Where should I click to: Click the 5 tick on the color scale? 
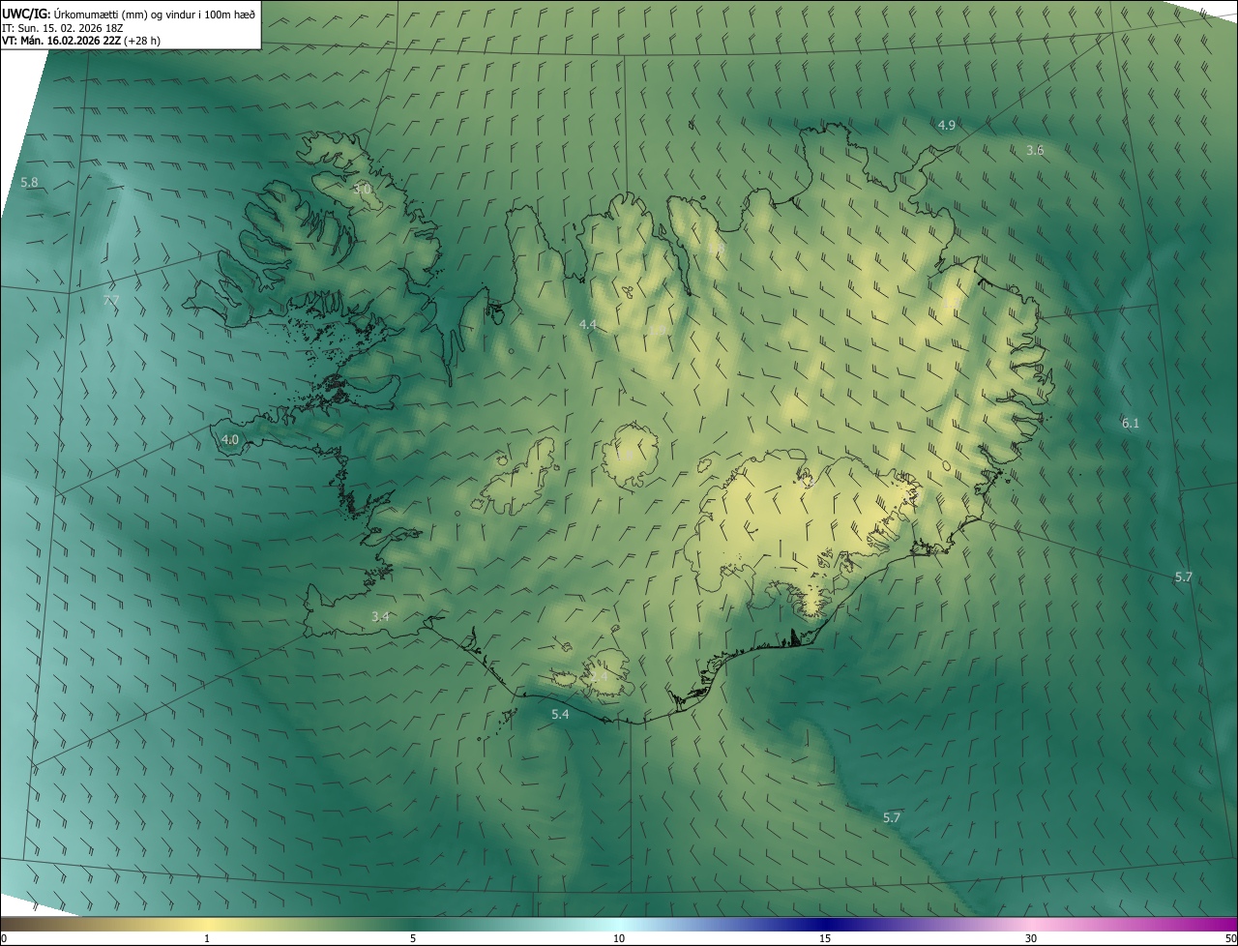(413, 938)
